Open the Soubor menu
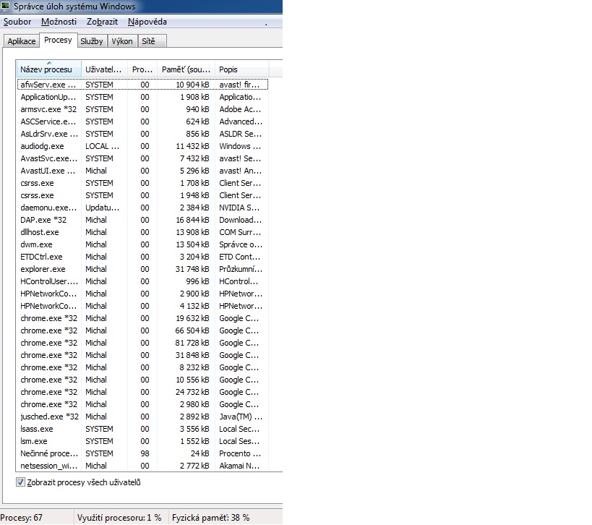 coord(17,22)
